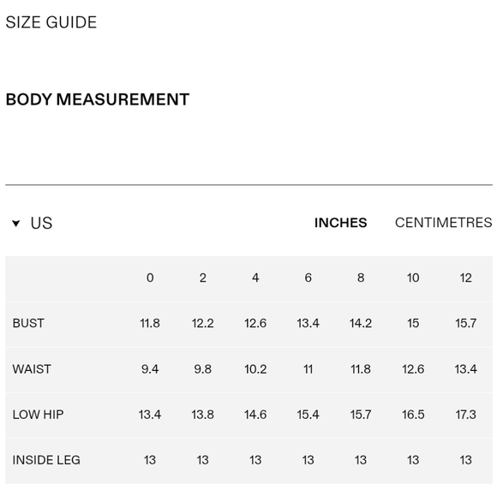The width and height of the screenshot is (497, 496).
Task: Select size 12 column header
Action: (x=466, y=278)
